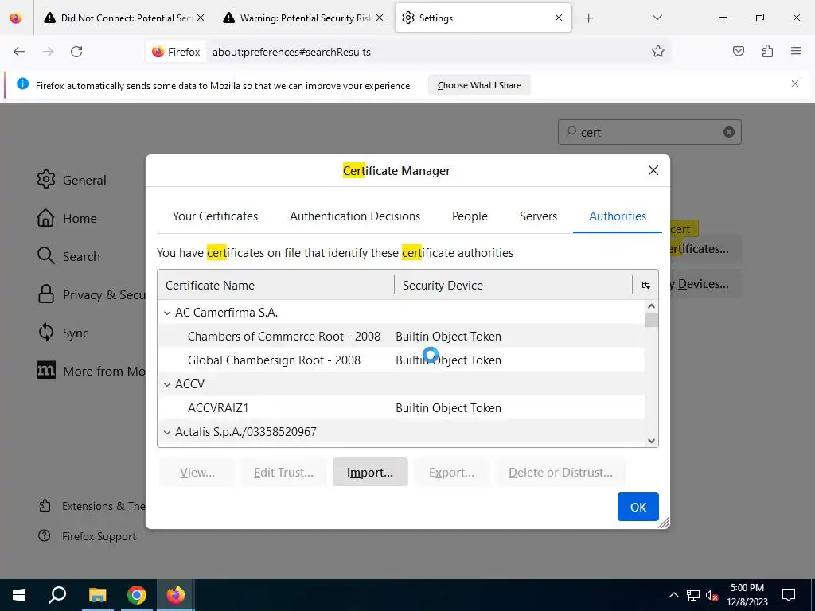
Task: Open Your Certificates tab
Action: click(x=215, y=216)
